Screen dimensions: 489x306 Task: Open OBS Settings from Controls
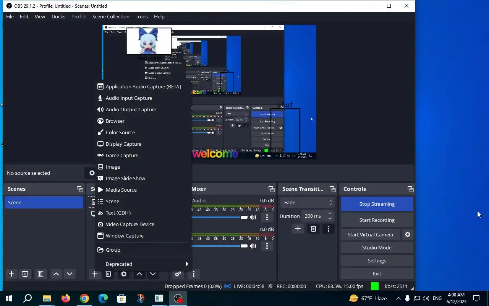(x=377, y=260)
